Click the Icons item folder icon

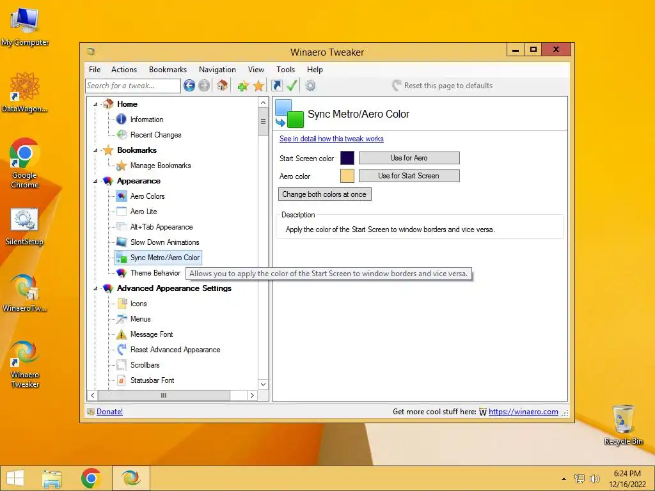(x=122, y=303)
